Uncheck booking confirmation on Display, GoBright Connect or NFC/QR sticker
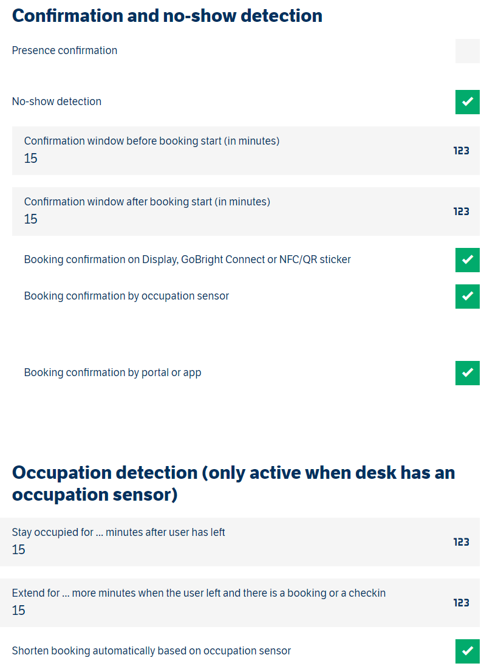Viewport: 484px width, 669px height. click(467, 260)
